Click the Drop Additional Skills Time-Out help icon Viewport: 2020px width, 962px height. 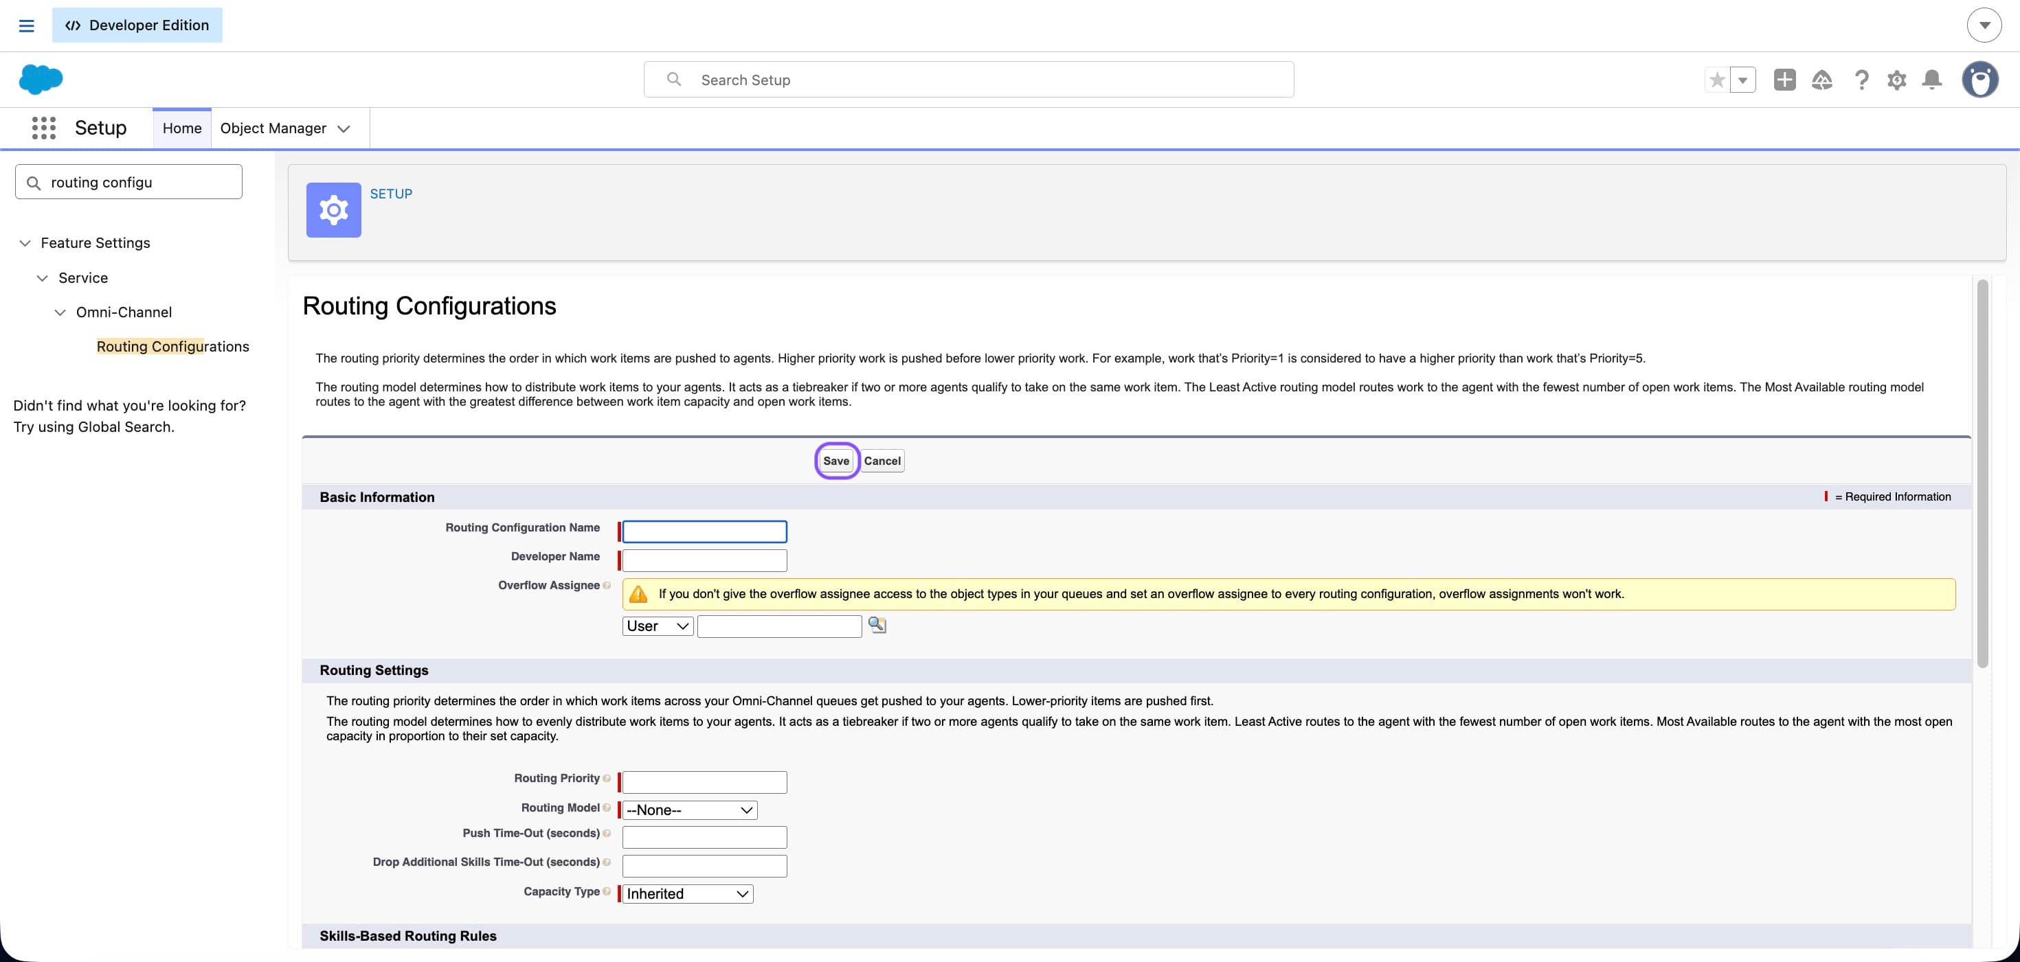coord(607,862)
